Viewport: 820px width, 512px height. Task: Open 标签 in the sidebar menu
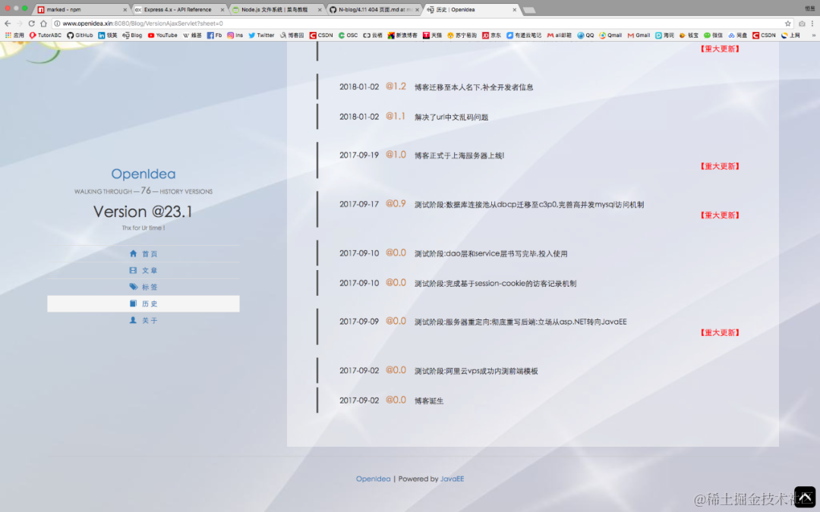143,287
